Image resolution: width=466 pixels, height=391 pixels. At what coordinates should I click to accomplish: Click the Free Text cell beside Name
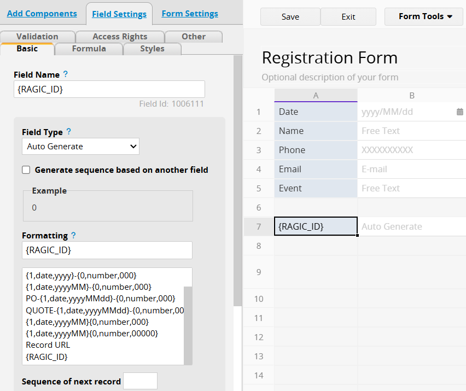[412, 131]
